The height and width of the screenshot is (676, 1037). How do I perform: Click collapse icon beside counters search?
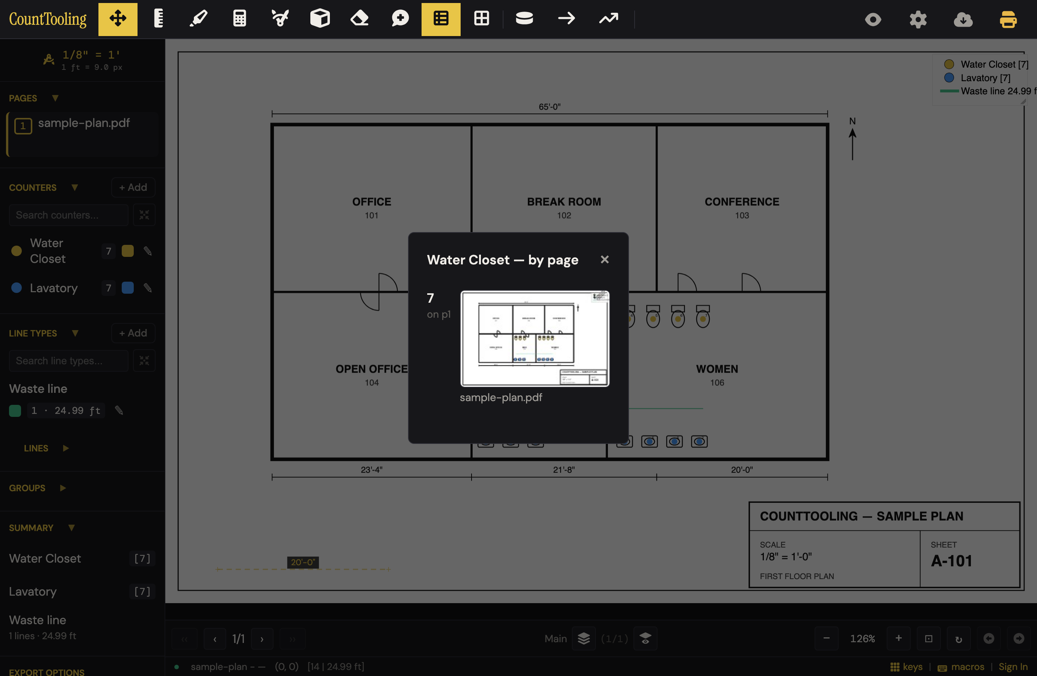(x=144, y=215)
